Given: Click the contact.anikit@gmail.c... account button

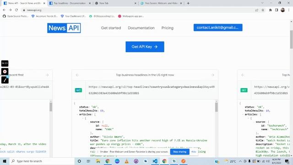Looking at the screenshot, I should (218, 27).
